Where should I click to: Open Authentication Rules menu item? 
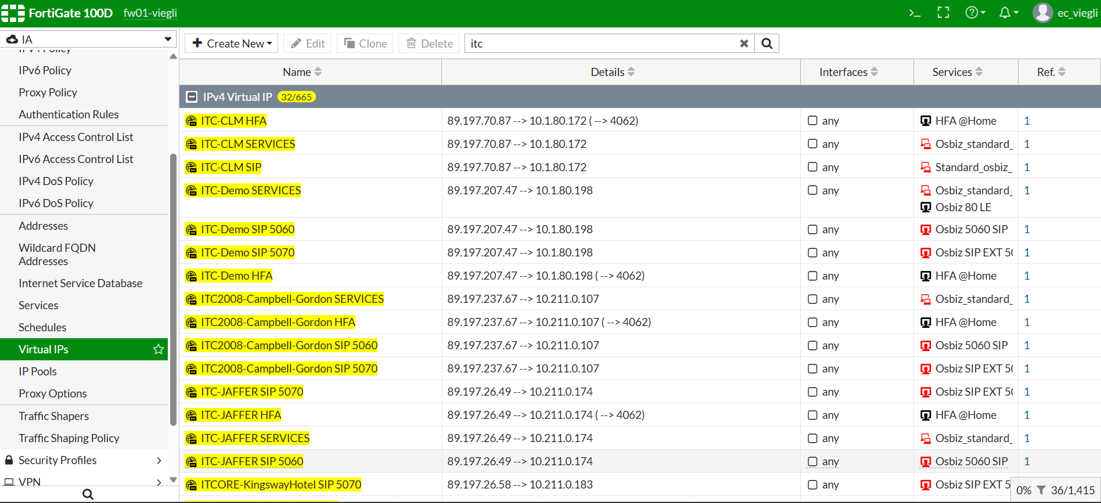69,114
